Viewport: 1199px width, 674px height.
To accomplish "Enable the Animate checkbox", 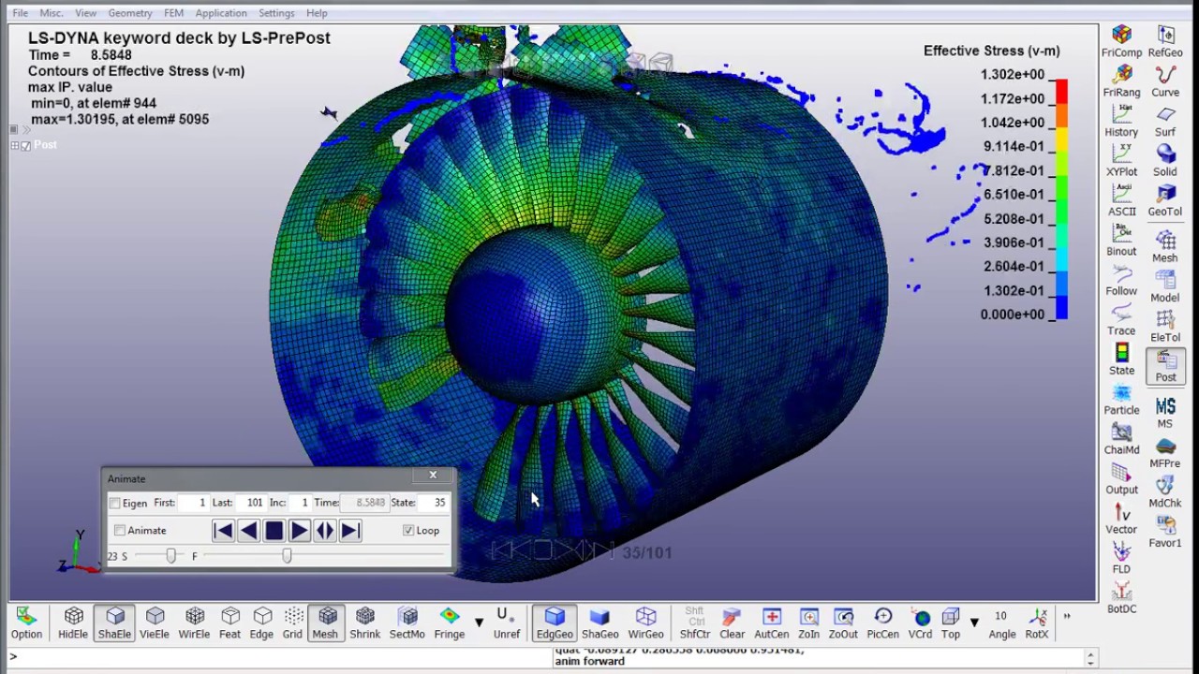I will 120,531.
